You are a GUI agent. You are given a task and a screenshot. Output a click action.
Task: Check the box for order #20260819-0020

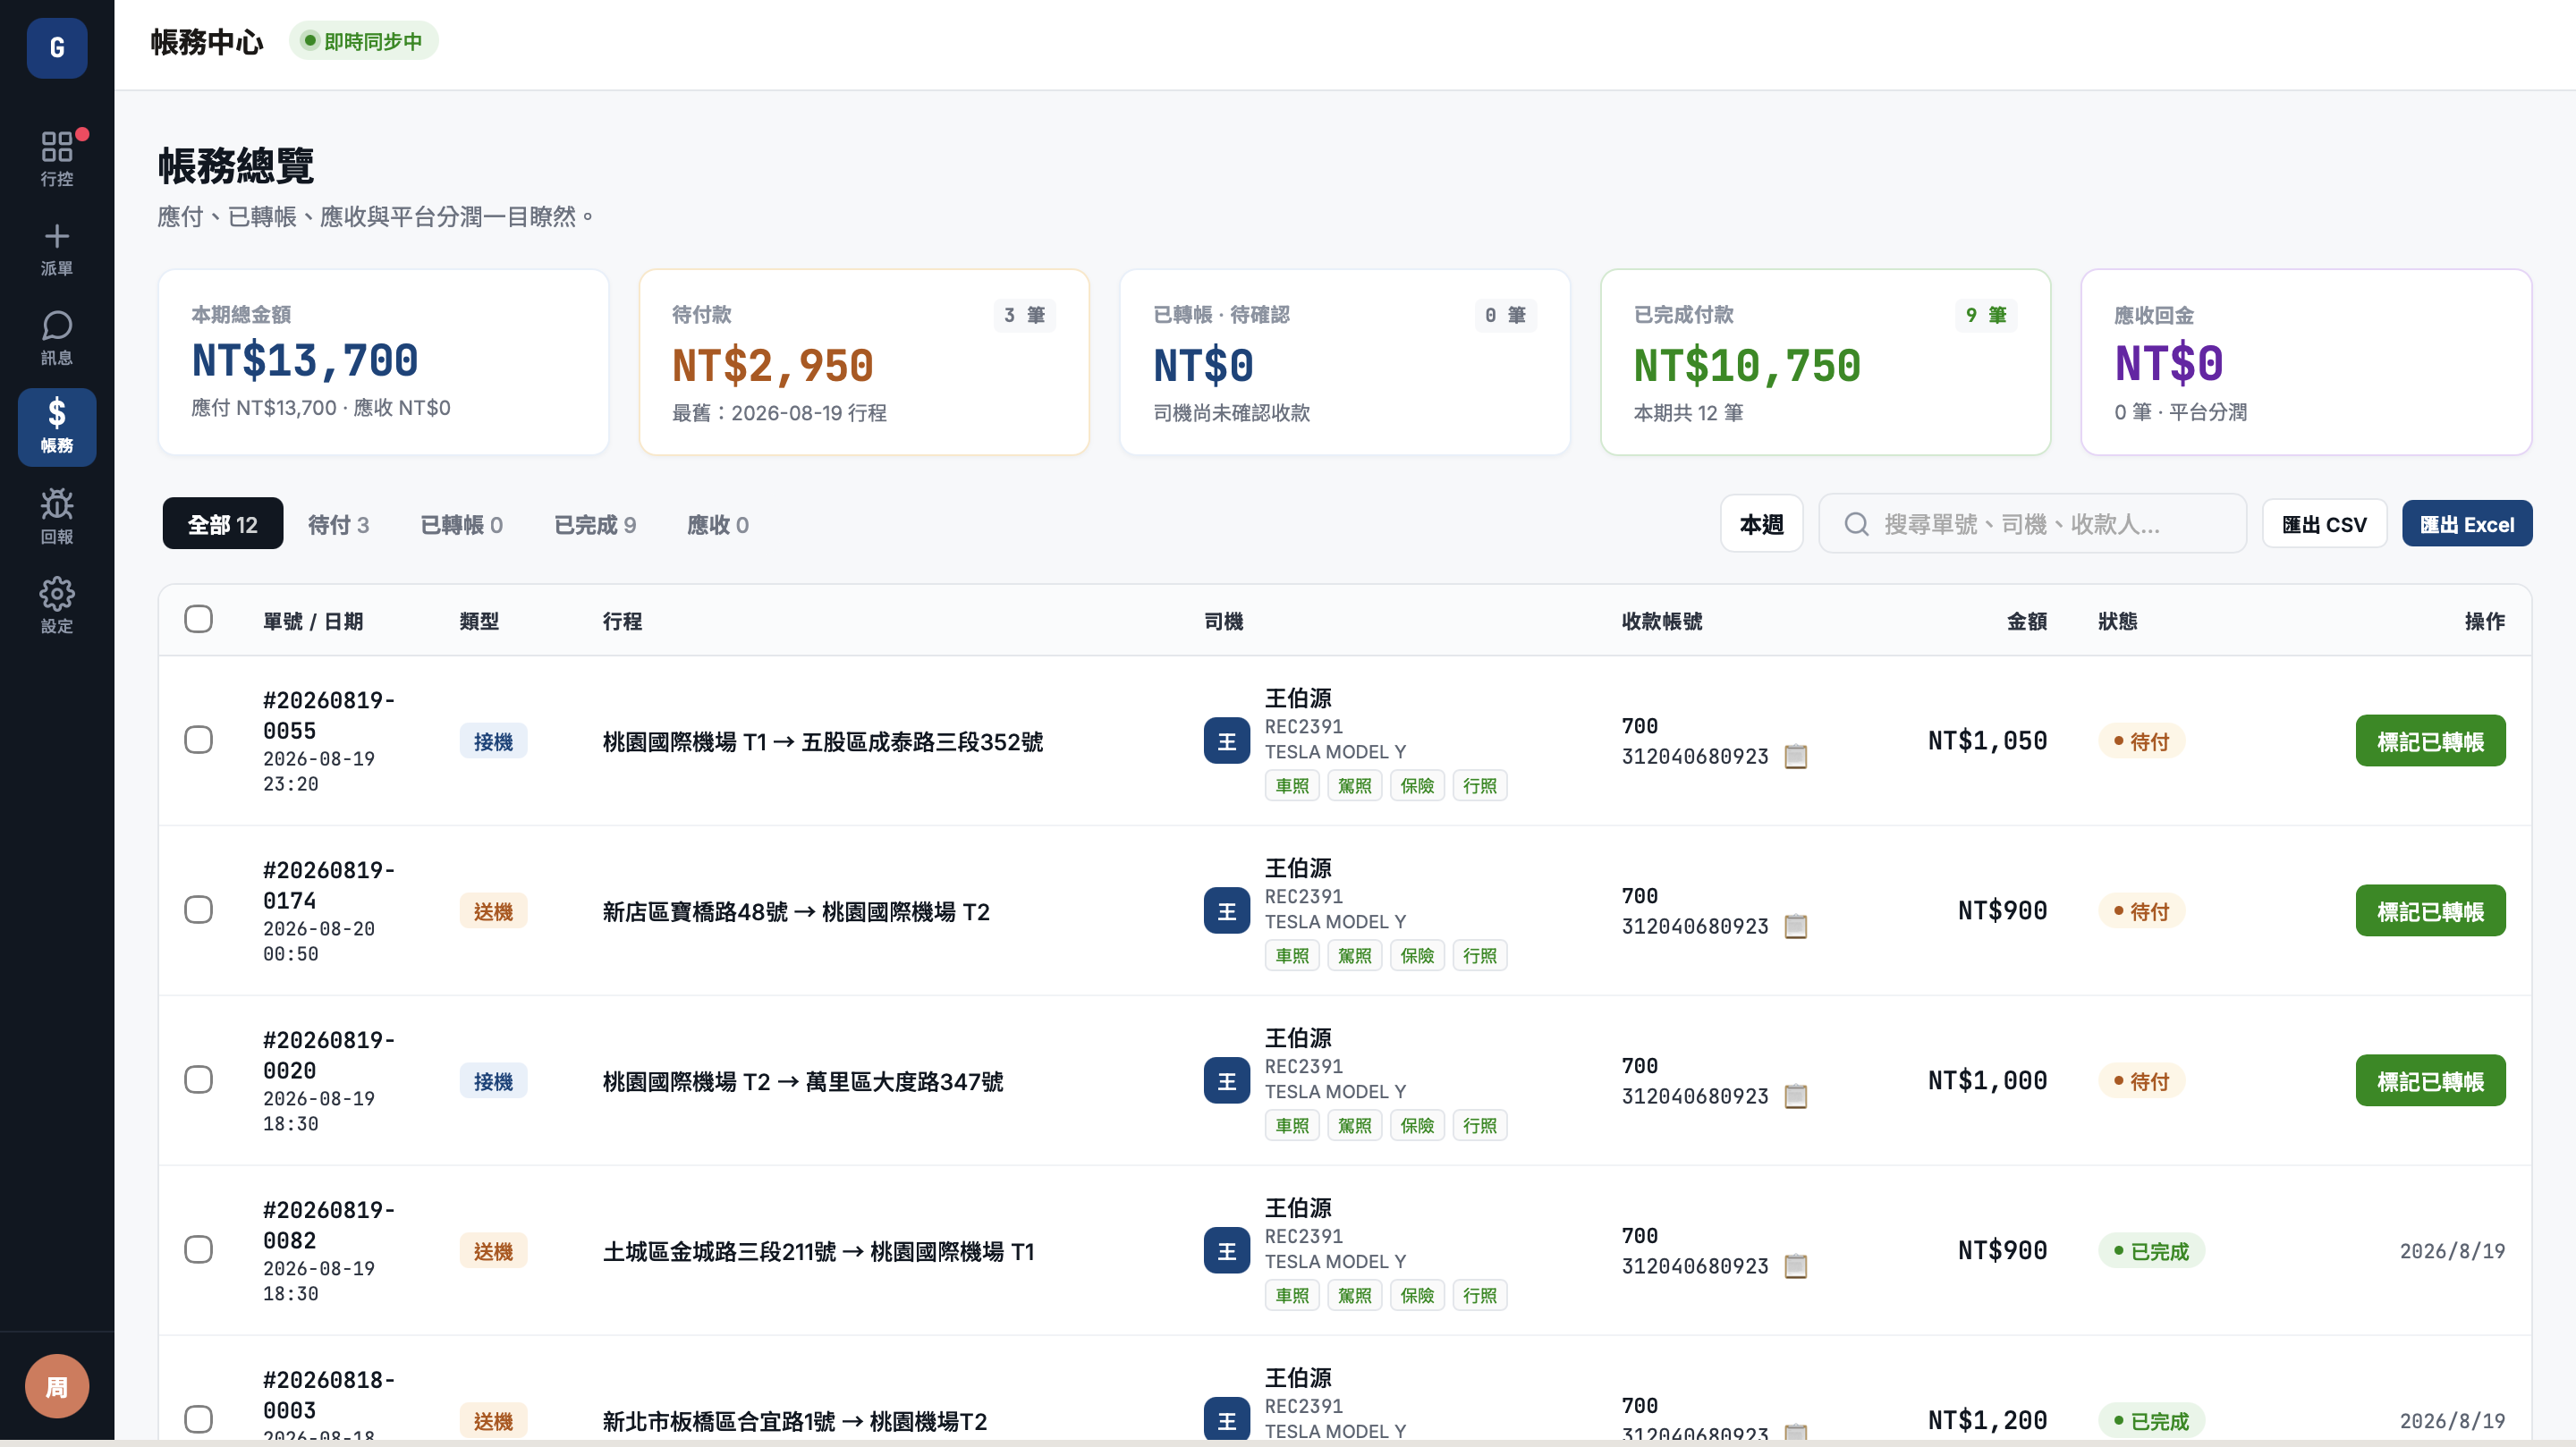click(199, 1080)
